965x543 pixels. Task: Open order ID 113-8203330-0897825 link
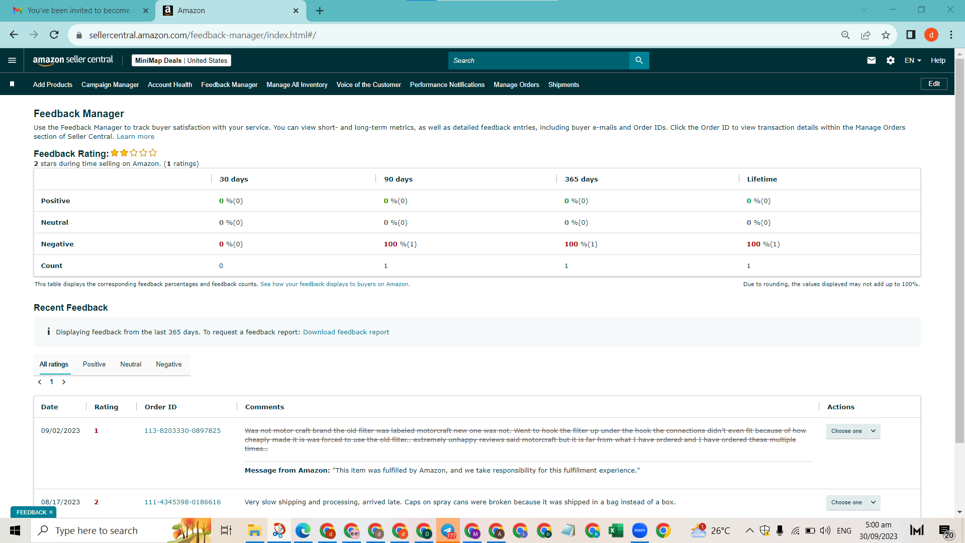pyautogui.click(x=182, y=431)
